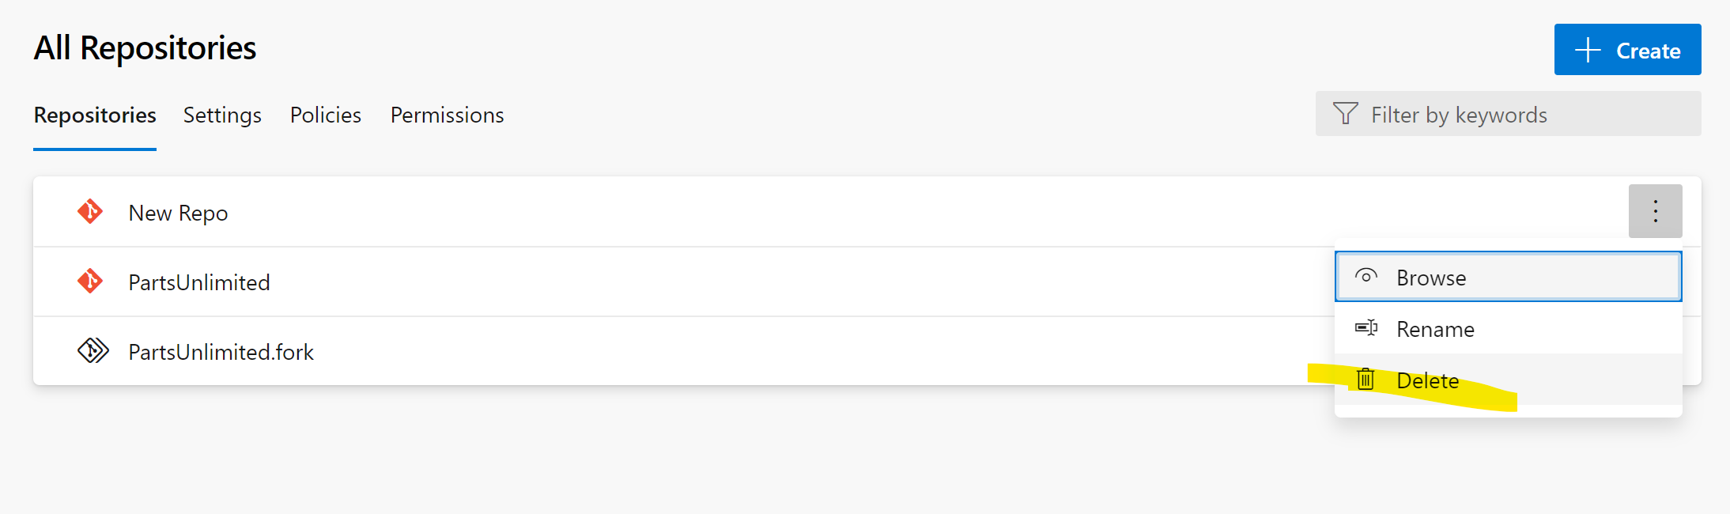This screenshot has height=514, width=1730.
Task: Click the trash can delete icon
Action: (x=1365, y=380)
